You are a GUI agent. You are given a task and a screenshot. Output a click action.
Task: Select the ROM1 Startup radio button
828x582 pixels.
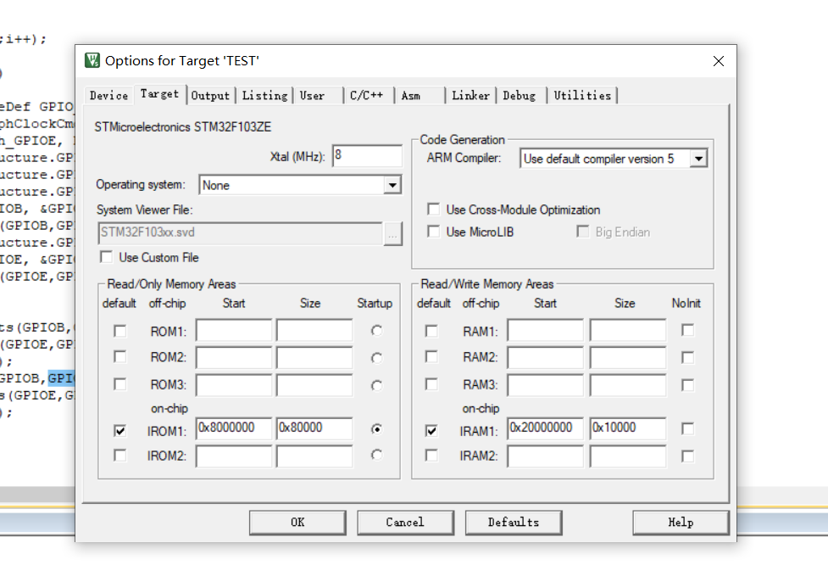pyautogui.click(x=375, y=330)
